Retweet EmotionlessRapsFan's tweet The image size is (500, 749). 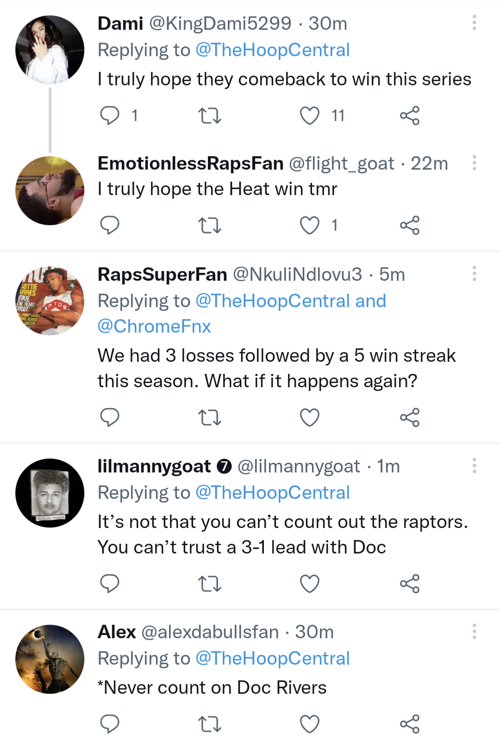tap(209, 226)
